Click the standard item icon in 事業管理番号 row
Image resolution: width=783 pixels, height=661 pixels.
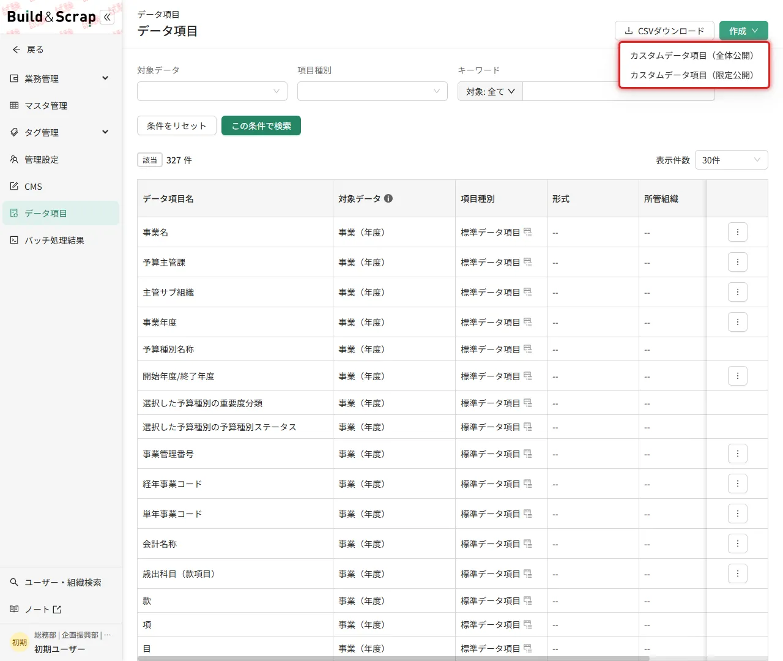click(x=528, y=454)
